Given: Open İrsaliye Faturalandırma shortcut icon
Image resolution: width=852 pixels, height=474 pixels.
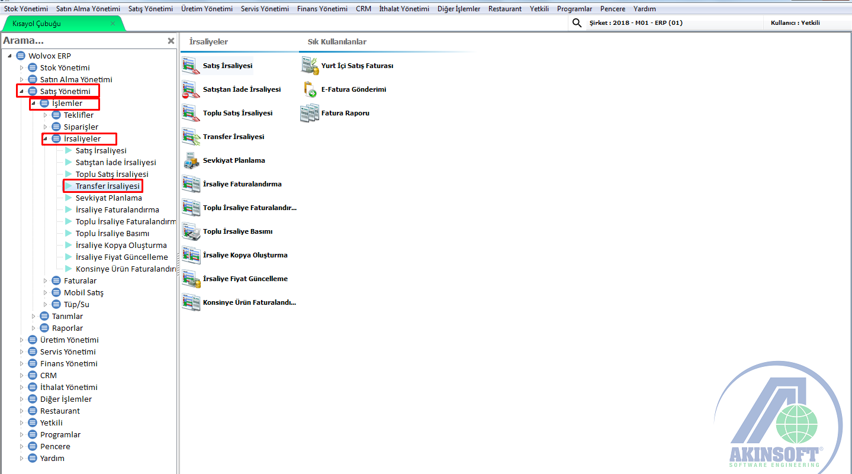Looking at the screenshot, I should 191,184.
